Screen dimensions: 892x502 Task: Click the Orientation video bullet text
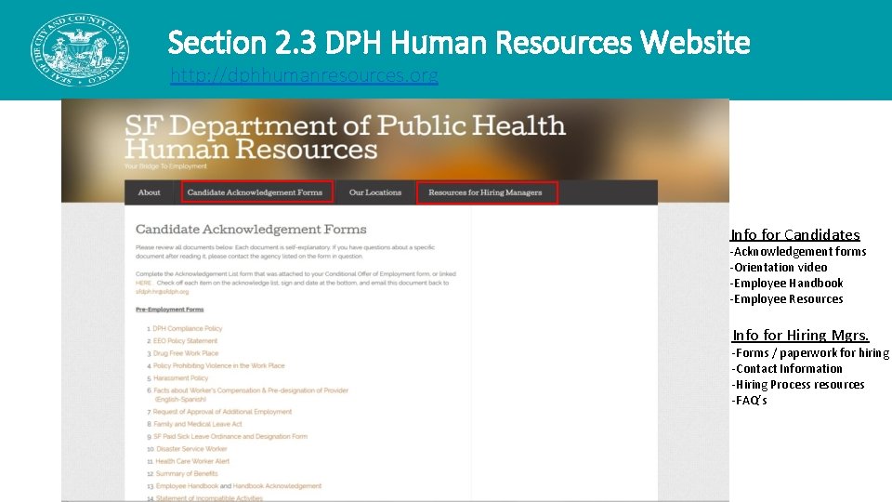(x=780, y=268)
